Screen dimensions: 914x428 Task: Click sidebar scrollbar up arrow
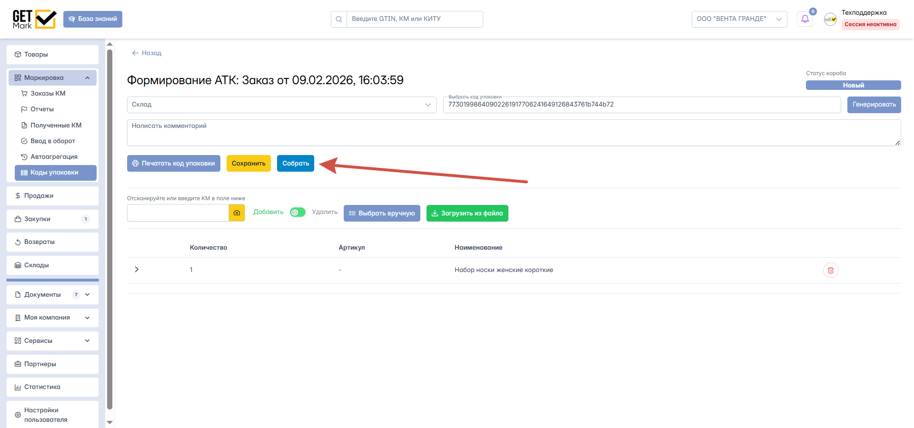pos(110,44)
